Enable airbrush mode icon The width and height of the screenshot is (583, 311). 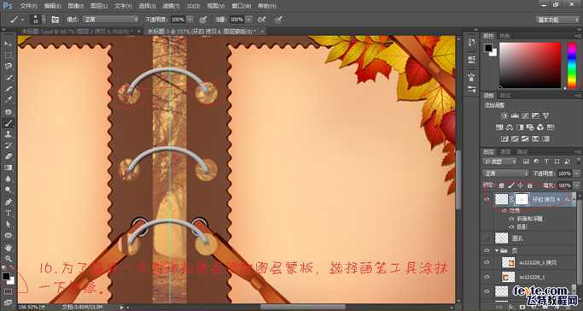262,20
